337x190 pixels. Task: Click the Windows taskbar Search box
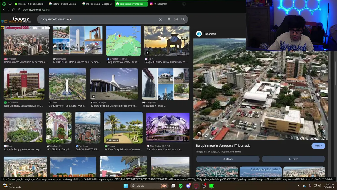(150, 186)
